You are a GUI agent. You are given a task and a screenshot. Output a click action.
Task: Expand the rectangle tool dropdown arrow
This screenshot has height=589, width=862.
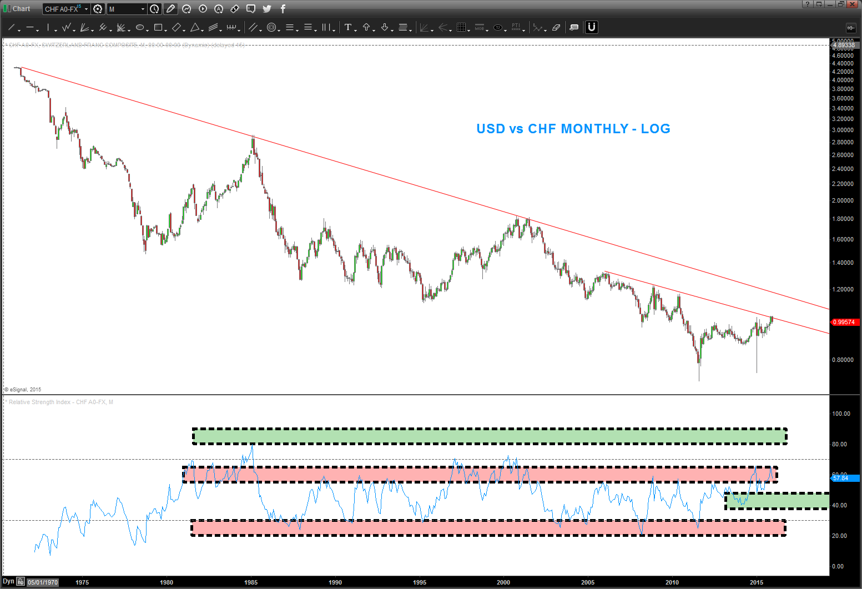click(x=166, y=30)
